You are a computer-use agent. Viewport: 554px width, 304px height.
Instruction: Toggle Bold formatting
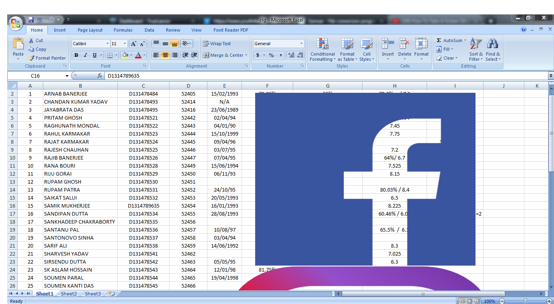coord(76,55)
